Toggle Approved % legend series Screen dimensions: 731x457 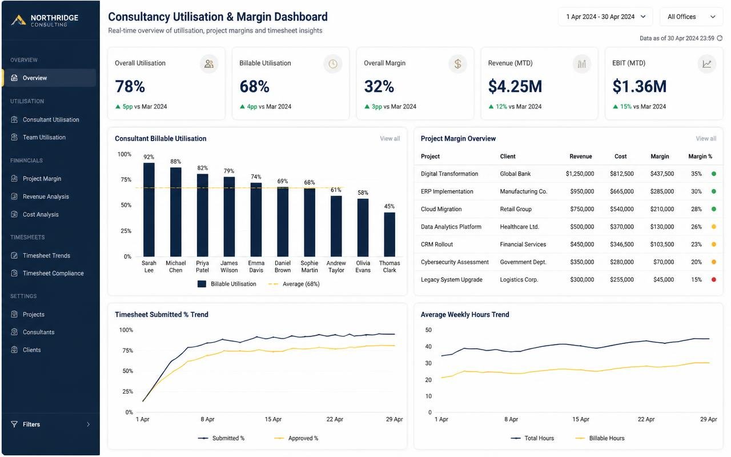(x=296, y=438)
